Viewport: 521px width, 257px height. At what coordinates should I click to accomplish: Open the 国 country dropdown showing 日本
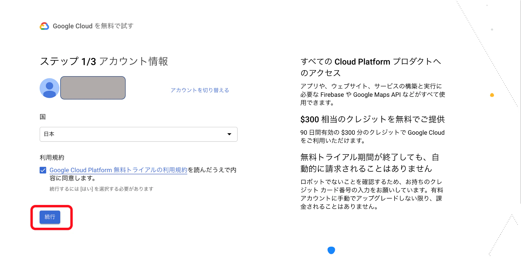[138, 134]
